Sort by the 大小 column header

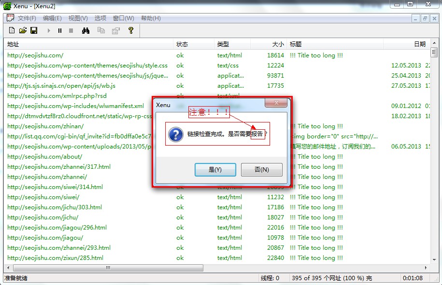point(278,44)
